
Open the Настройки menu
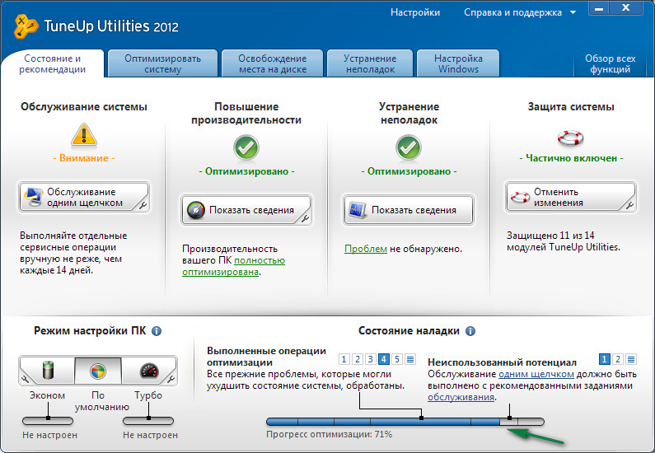(414, 12)
